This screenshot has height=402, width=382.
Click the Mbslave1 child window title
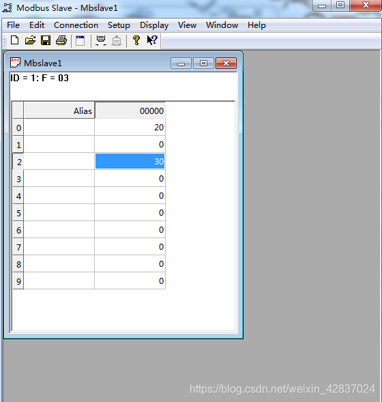pyautogui.click(x=43, y=63)
